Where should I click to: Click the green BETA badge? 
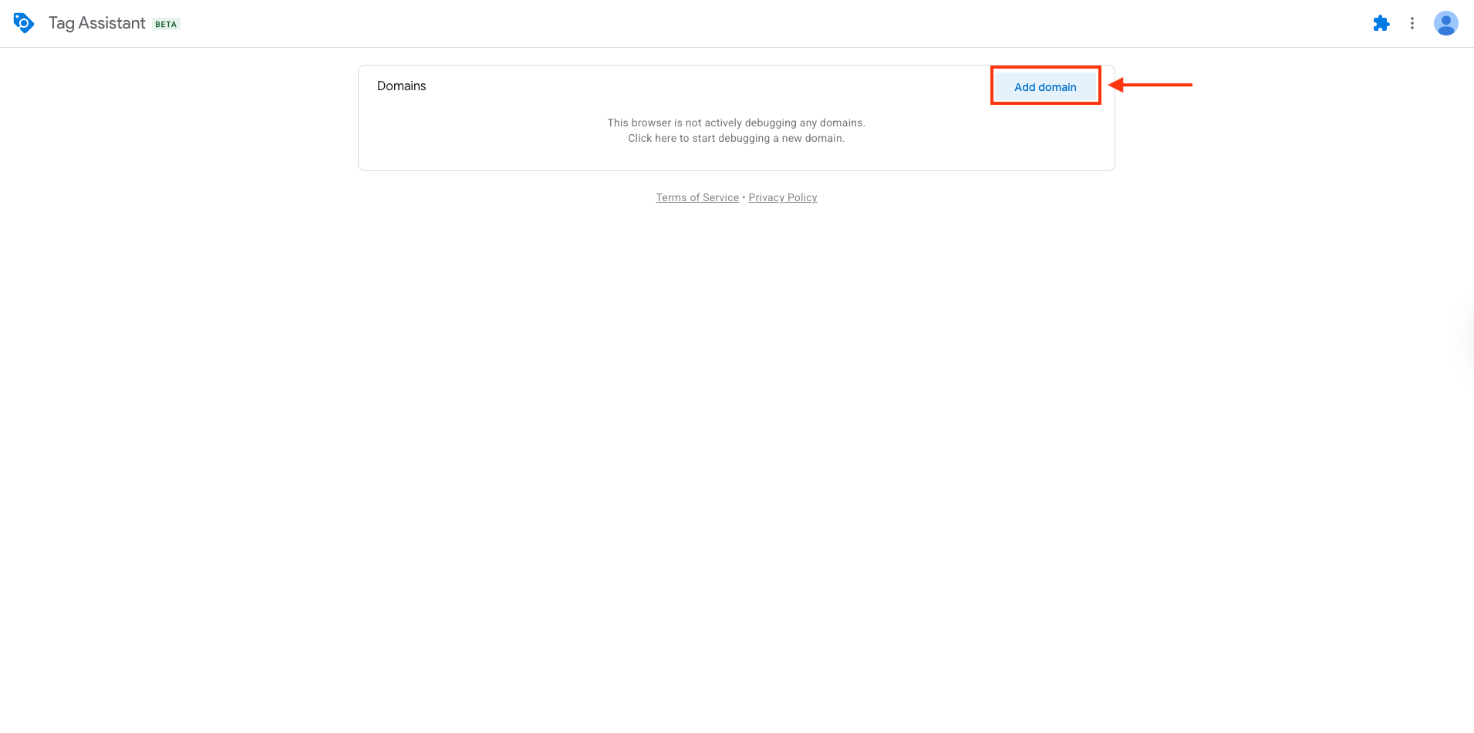(x=164, y=24)
